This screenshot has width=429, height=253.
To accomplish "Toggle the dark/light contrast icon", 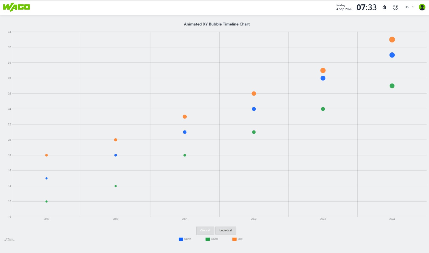I will click(x=384, y=7).
